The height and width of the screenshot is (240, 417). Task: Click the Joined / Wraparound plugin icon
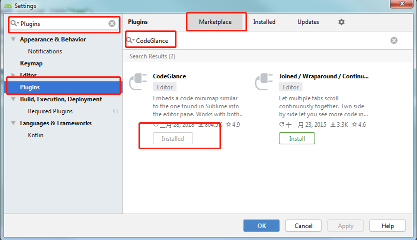coord(264,82)
